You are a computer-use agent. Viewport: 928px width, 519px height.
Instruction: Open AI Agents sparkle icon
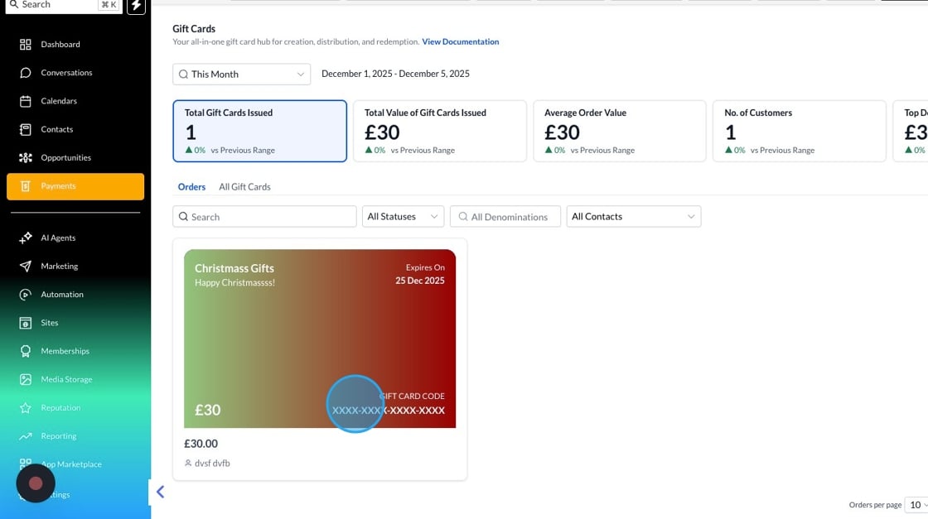[26, 238]
